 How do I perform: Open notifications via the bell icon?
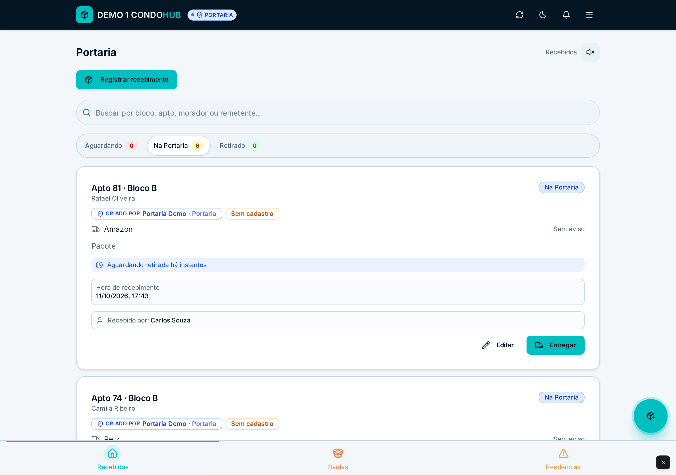pyautogui.click(x=566, y=15)
